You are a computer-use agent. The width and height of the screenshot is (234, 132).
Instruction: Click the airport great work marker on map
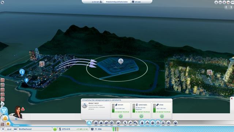(x=121, y=61)
